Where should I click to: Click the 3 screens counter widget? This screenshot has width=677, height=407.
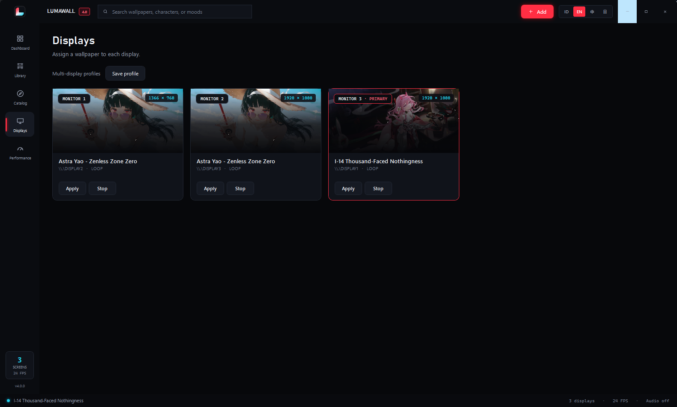(20, 365)
